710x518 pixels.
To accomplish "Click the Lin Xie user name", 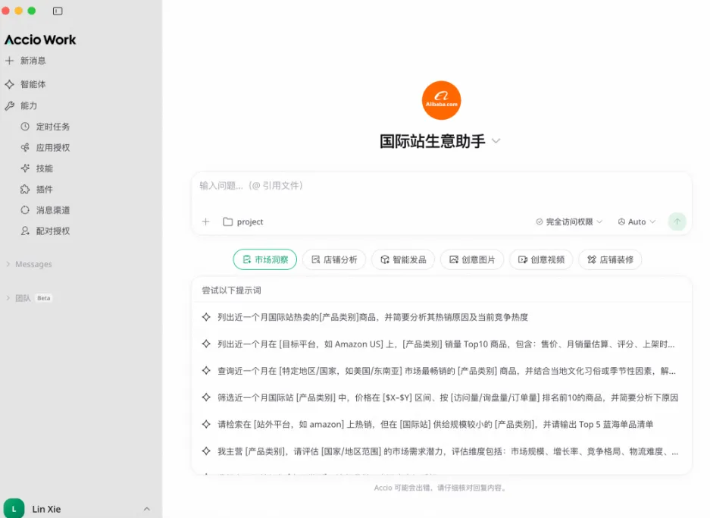I will 46,509.
